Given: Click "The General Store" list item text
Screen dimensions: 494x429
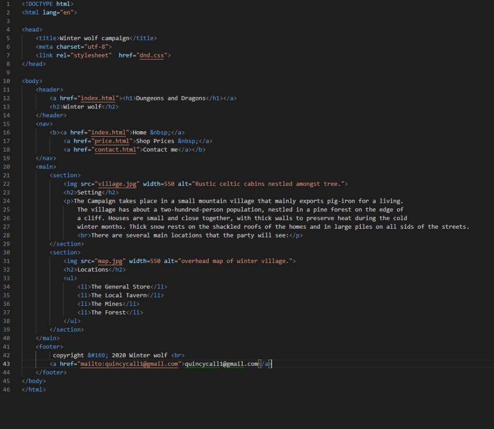Looking at the screenshot, I should click(x=121, y=287).
